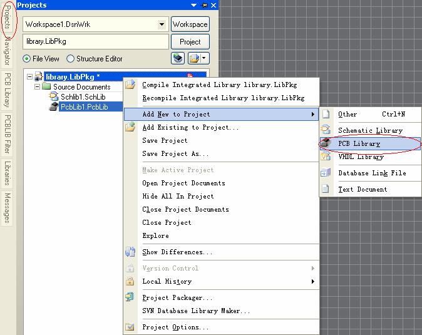Switch to the Libraries side tab

[8, 173]
